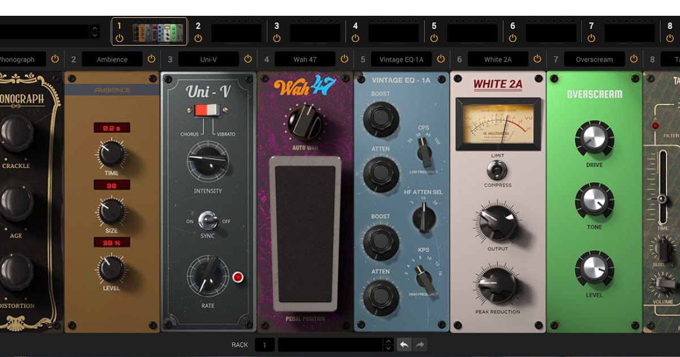Screen dimensions: 680x357
Task: Bypass the Wah 47 module power icon
Action: coord(344,59)
